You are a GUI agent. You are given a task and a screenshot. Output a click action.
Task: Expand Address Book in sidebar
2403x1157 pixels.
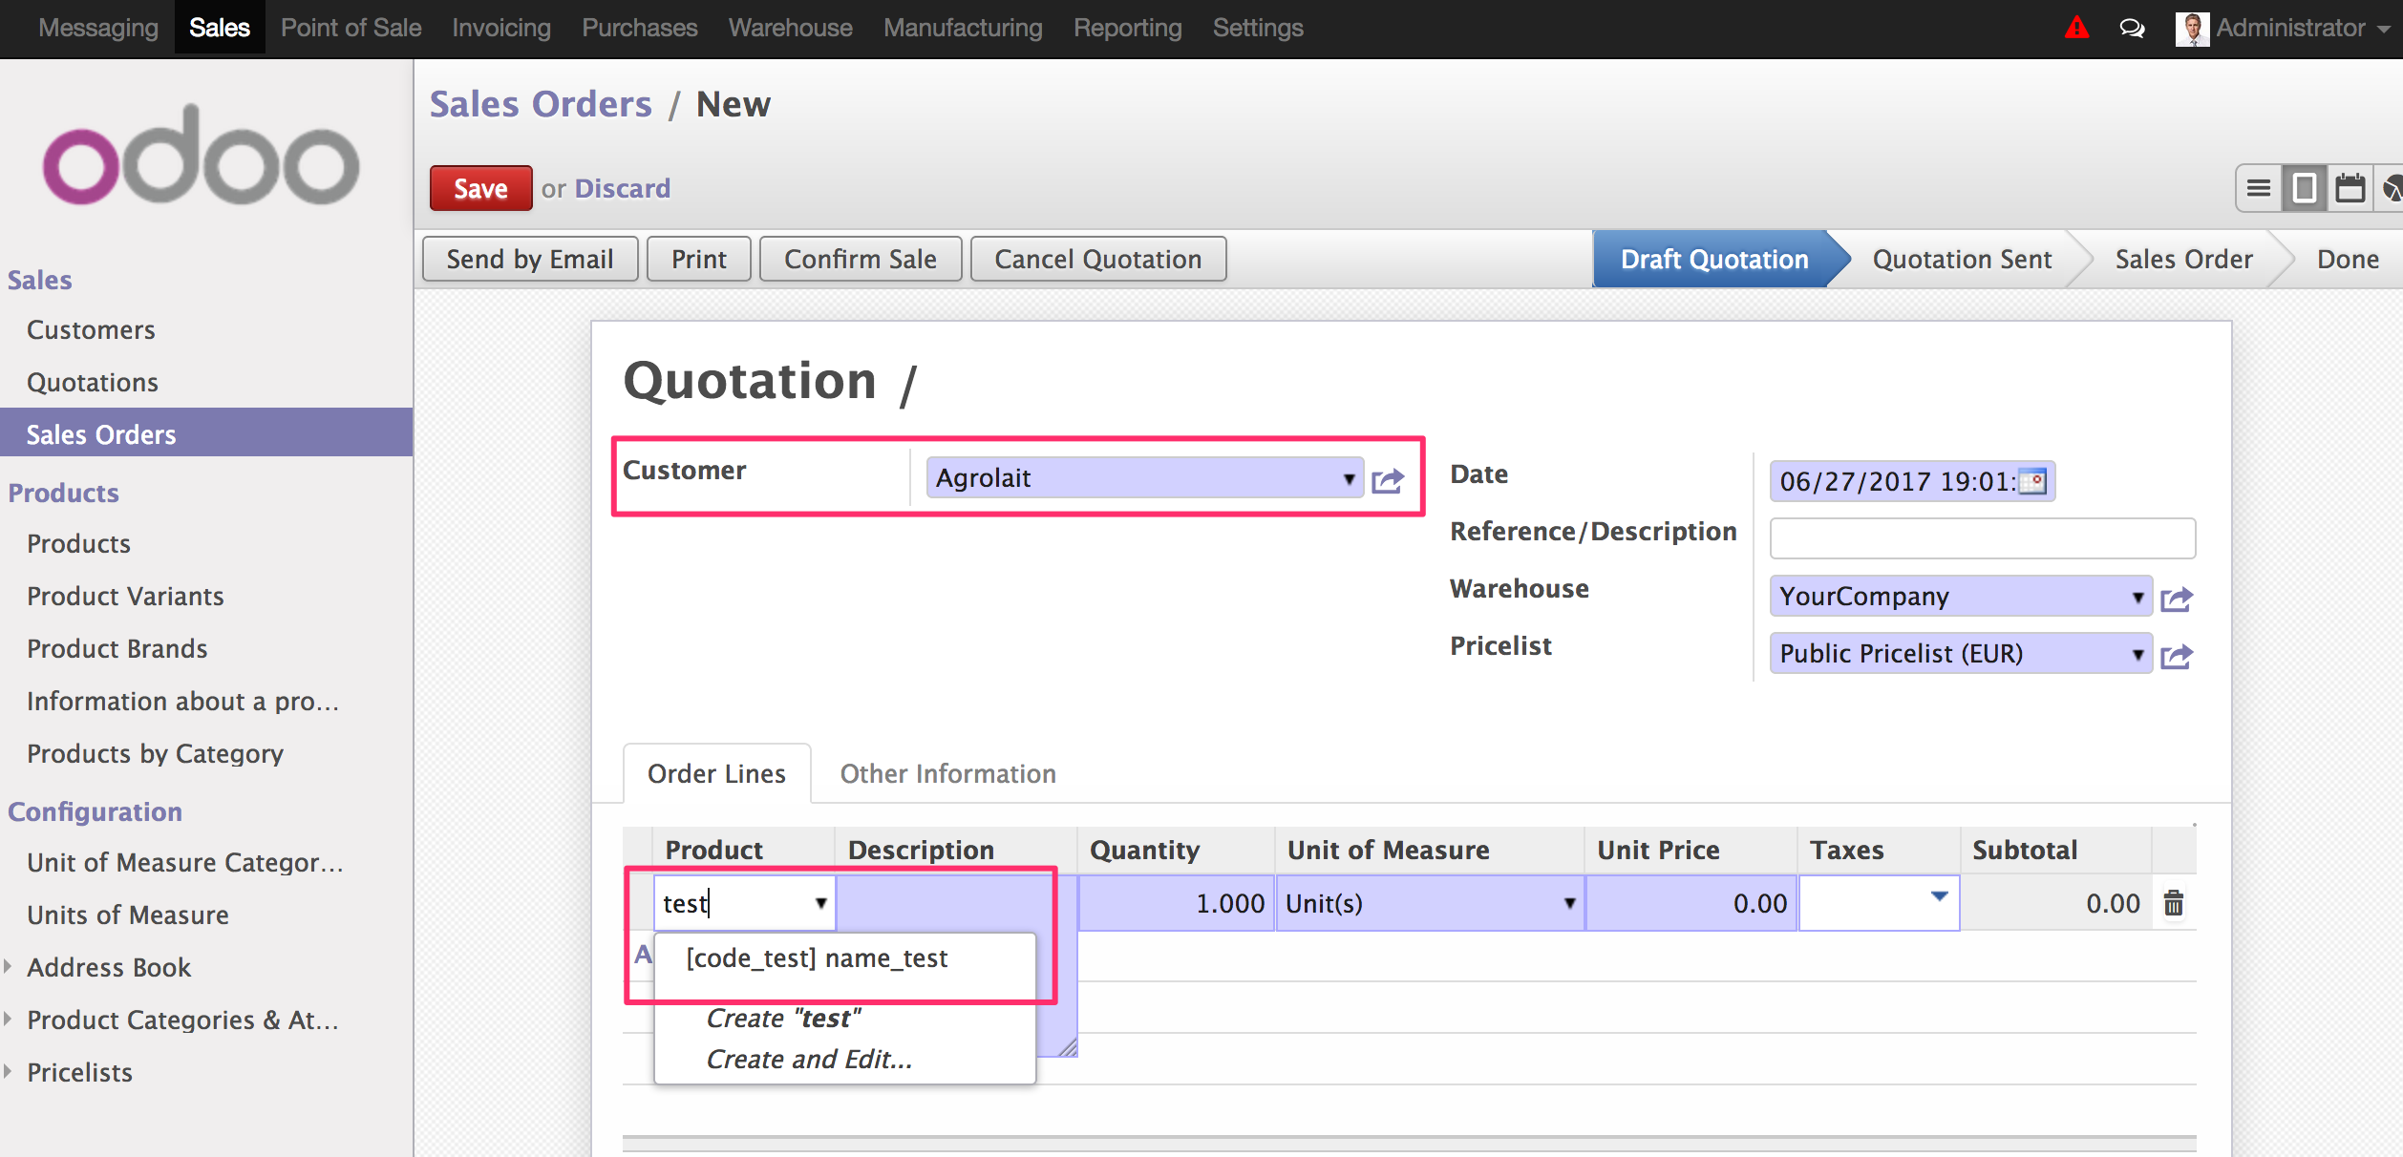tap(8, 967)
